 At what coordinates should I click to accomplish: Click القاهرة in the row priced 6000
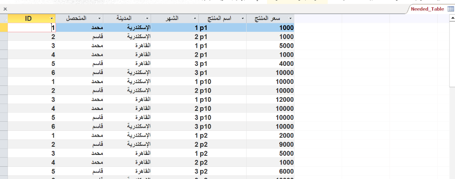point(143,171)
